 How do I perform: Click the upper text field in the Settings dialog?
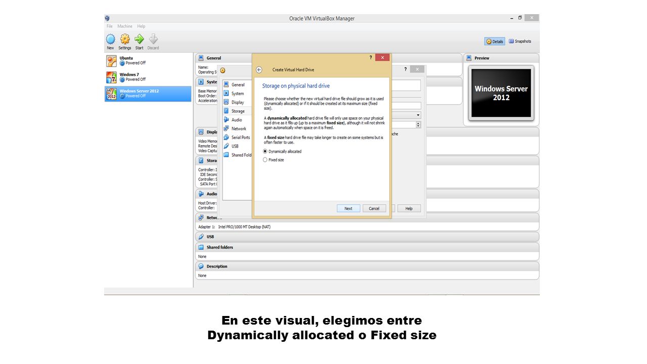point(405,85)
